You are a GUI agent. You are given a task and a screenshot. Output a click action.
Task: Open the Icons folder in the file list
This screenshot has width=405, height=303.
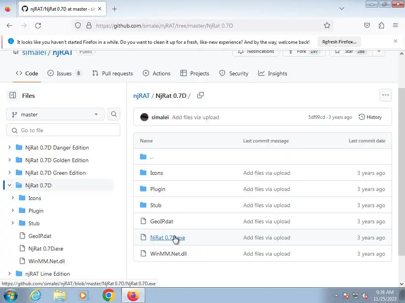pyautogui.click(x=157, y=173)
